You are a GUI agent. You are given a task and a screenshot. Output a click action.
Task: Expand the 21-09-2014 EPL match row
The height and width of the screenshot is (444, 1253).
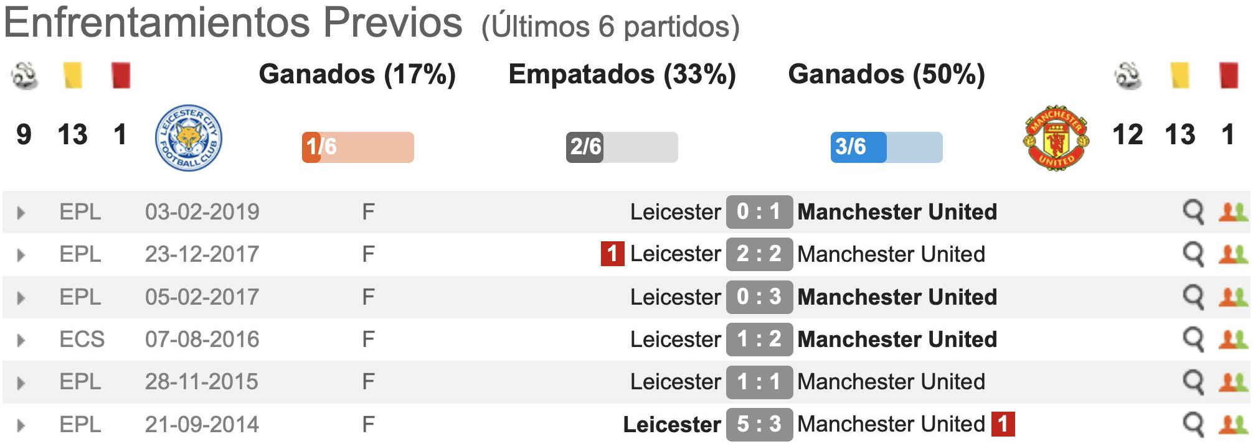tap(21, 425)
